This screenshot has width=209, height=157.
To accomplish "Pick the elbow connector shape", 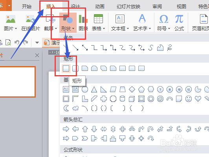I will point(94,48).
